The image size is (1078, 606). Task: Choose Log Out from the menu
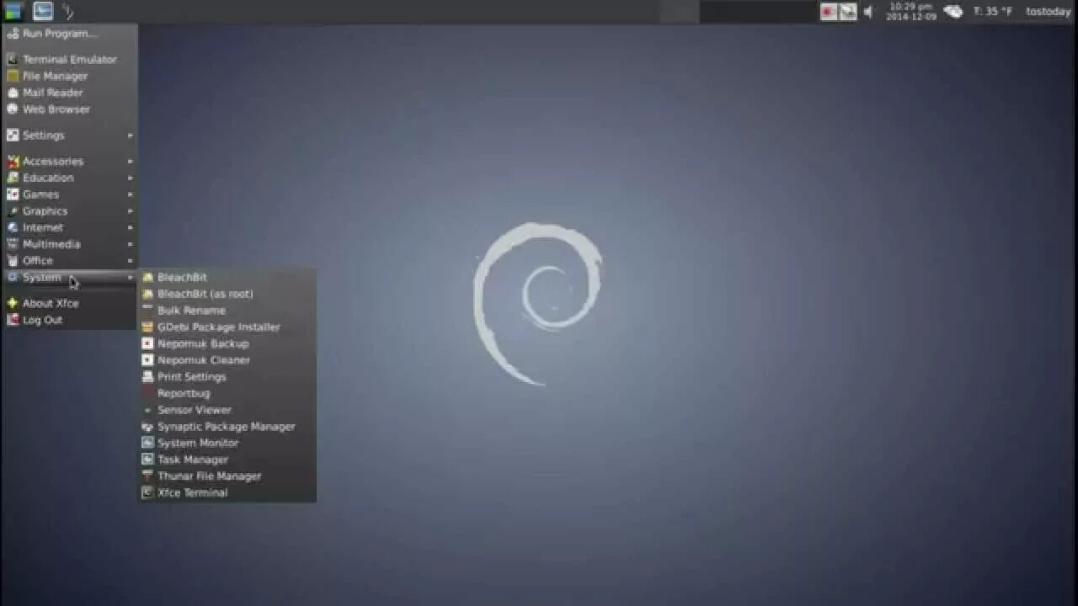pyautogui.click(x=70, y=320)
